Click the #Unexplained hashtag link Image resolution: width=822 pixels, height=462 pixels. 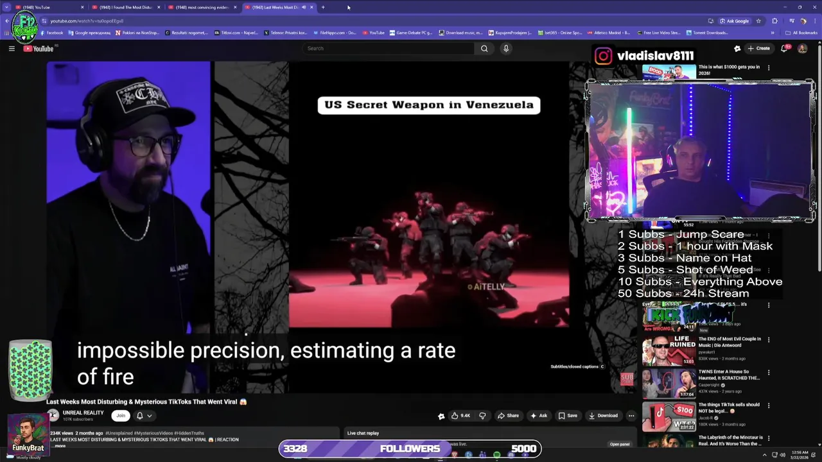coord(120,433)
